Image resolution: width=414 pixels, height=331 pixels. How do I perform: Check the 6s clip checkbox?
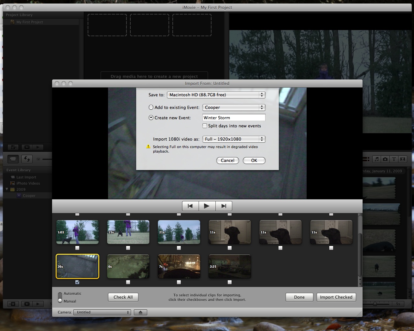[x=128, y=282]
